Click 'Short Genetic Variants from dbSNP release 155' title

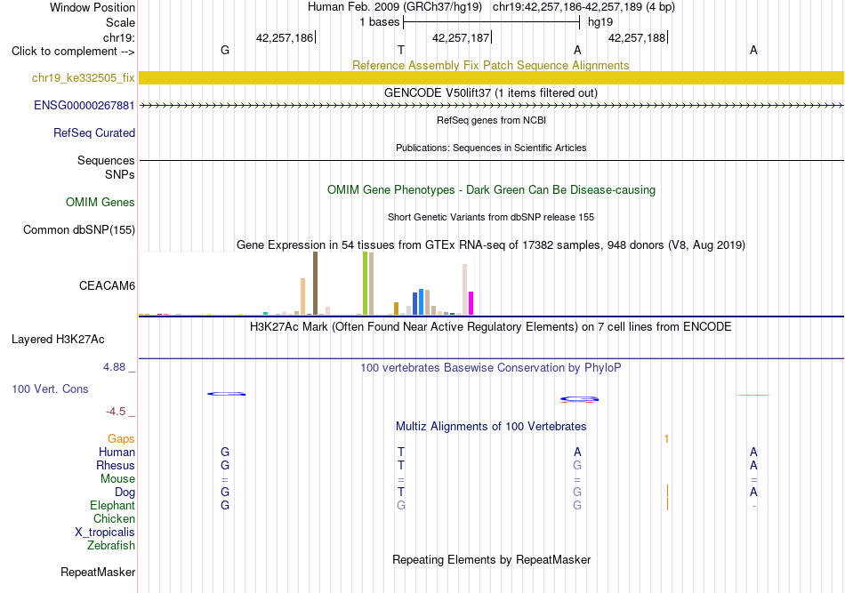(491, 218)
